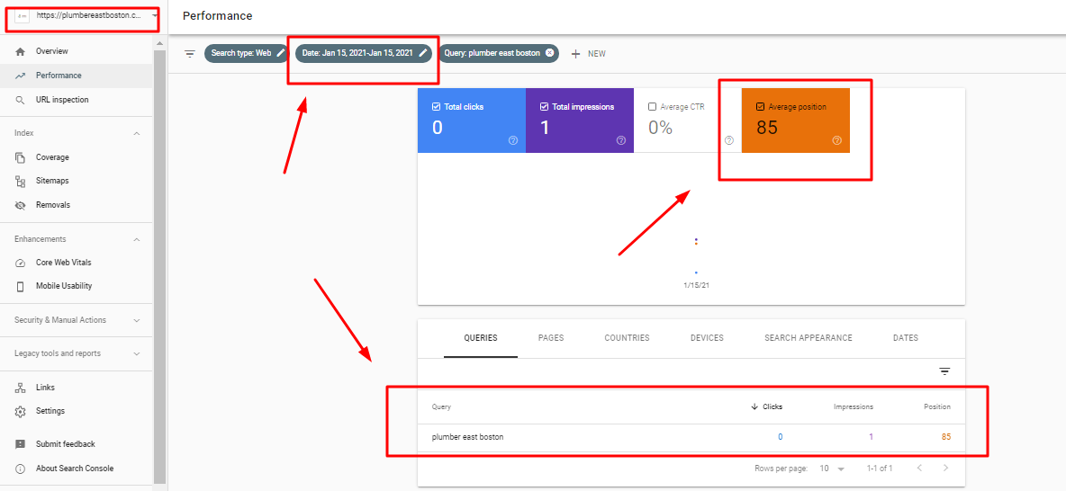
Task: Open the Rows per page dropdown
Action: point(833,469)
